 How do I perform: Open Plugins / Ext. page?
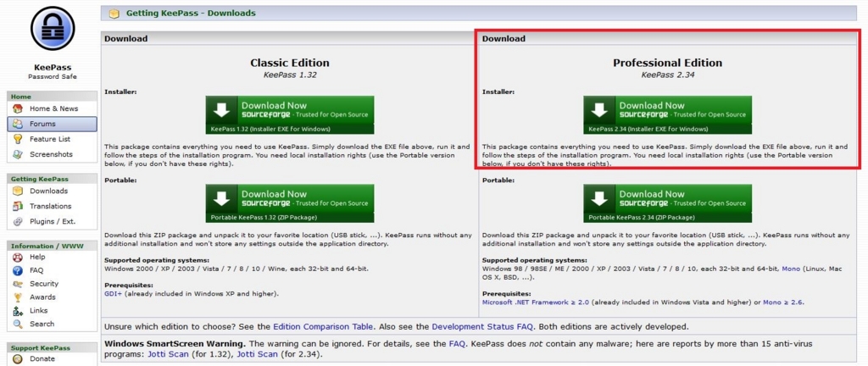(x=52, y=221)
